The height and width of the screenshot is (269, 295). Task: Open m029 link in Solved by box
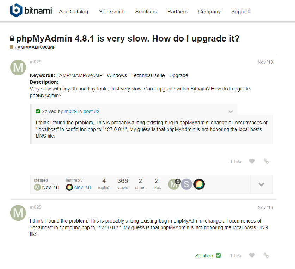(70, 111)
